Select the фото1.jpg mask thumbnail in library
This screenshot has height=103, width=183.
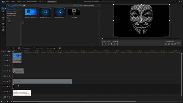tap(74, 12)
